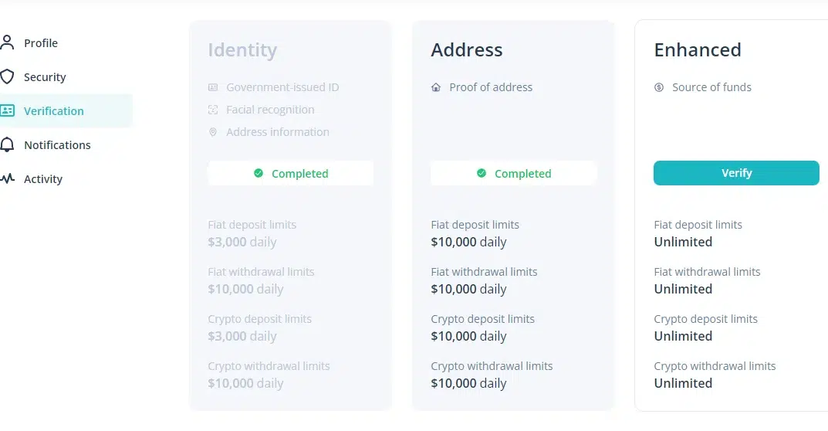Click green checkmark in Identity Completed badge
This screenshot has height=431, width=828.
pyautogui.click(x=259, y=173)
